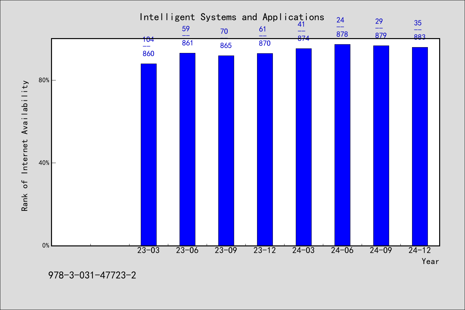Click the rank '35' above the 24-12 bar

click(x=418, y=23)
